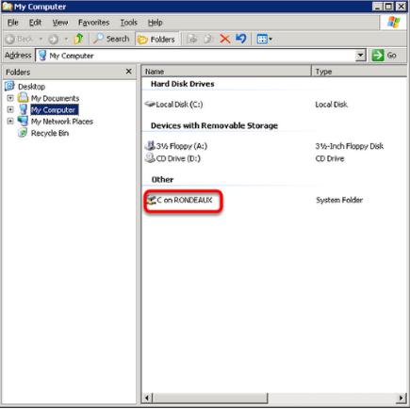
Task: Toggle the Folders pane button
Action: 156,40
